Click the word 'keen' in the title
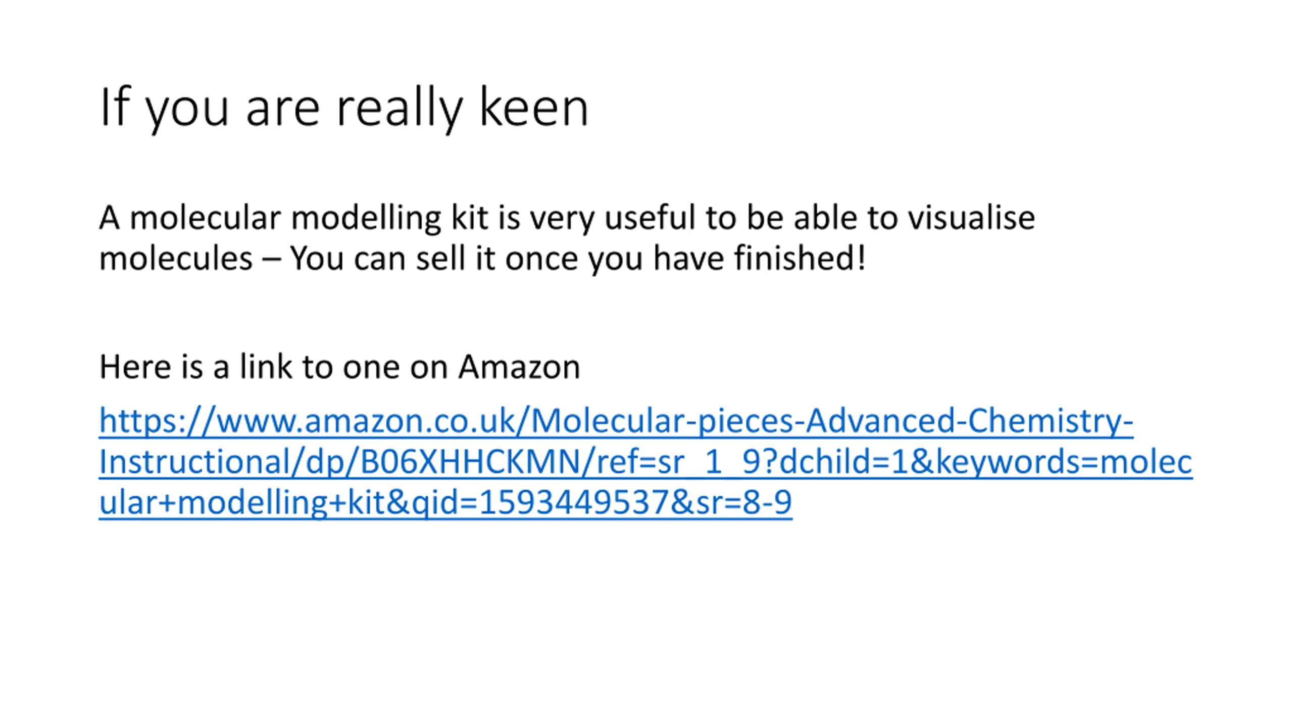Viewport: 1293px width, 727px height. (534, 108)
